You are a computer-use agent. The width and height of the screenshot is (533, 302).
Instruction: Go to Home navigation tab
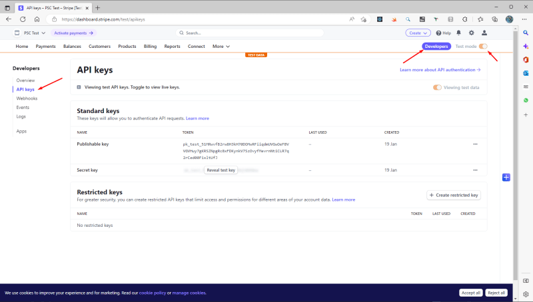tap(22, 46)
